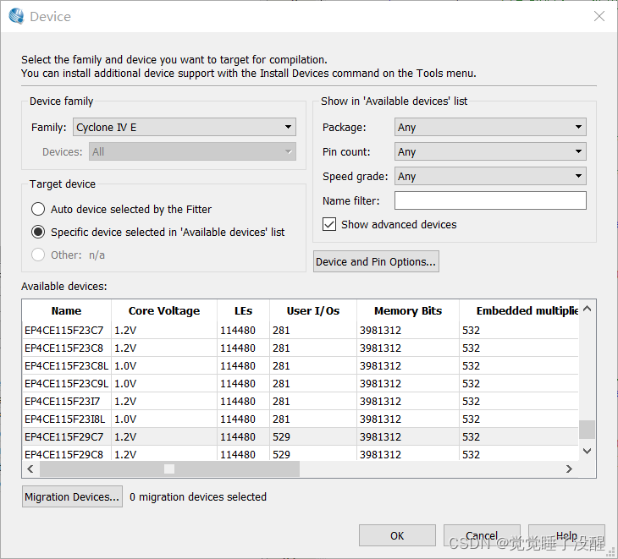
Task: Click 1.2V core voltage of EP4CE115F29C8
Action: pos(125,454)
